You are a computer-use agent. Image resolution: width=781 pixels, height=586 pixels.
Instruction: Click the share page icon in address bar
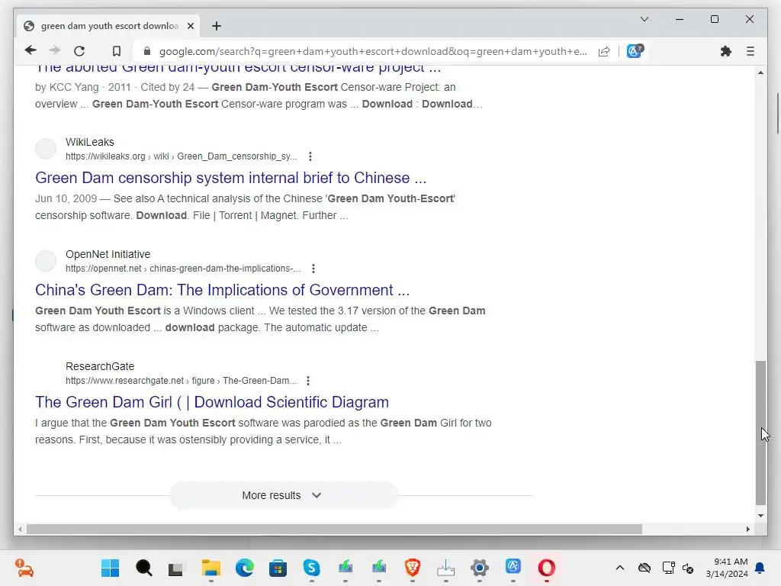(x=604, y=51)
